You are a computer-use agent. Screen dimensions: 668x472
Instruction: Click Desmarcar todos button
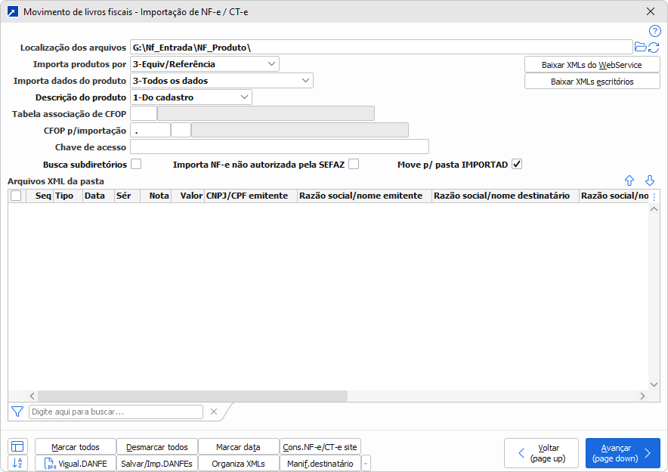point(157,447)
